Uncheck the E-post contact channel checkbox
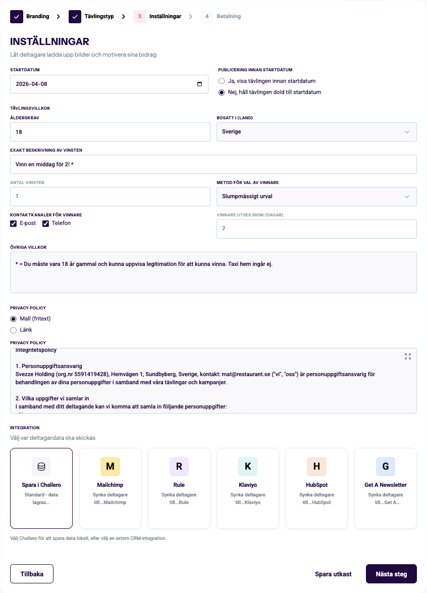Viewport: 427px width, 593px height. click(14, 223)
